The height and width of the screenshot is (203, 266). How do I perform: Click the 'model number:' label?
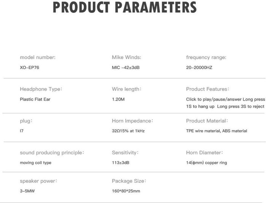(x=38, y=57)
